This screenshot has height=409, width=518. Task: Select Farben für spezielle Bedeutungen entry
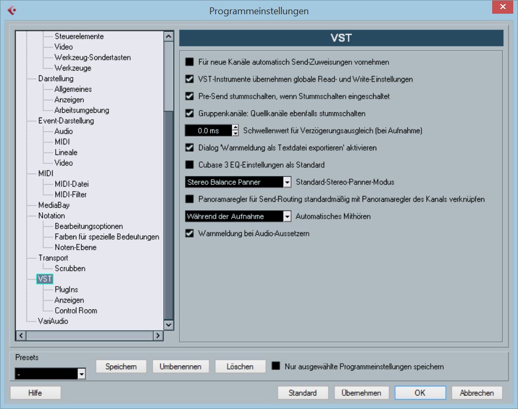click(107, 237)
